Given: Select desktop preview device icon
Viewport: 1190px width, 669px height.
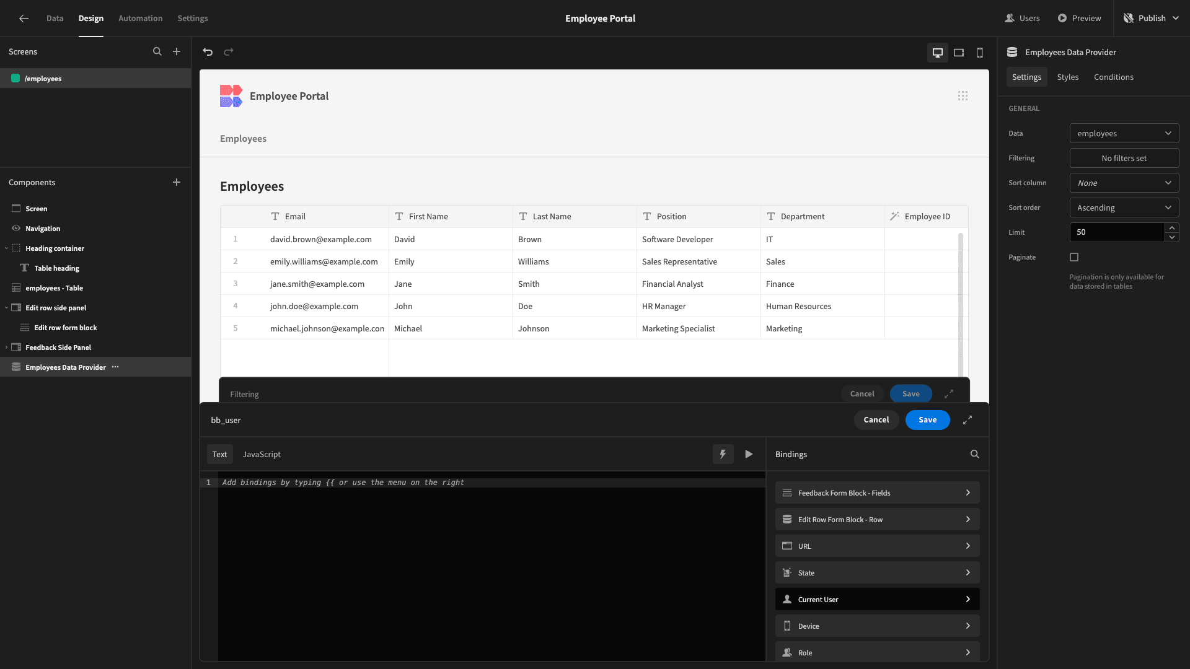Looking at the screenshot, I should click(938, 53).
